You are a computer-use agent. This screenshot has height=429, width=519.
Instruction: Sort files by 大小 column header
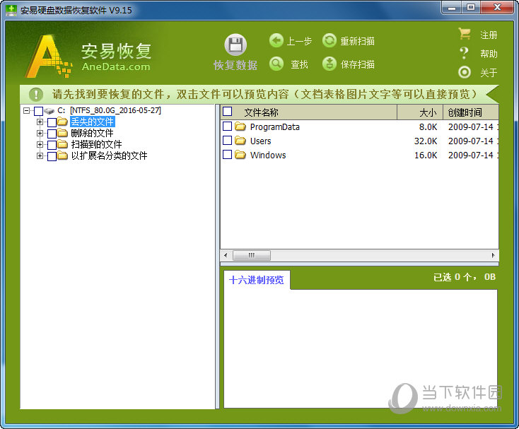click(x=419, y=112)
